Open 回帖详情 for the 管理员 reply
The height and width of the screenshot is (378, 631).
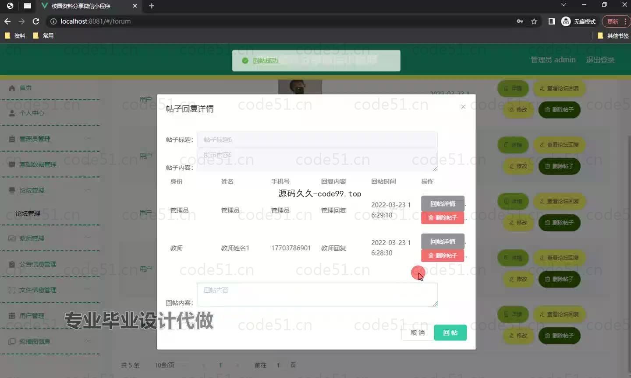click(443, 204)
